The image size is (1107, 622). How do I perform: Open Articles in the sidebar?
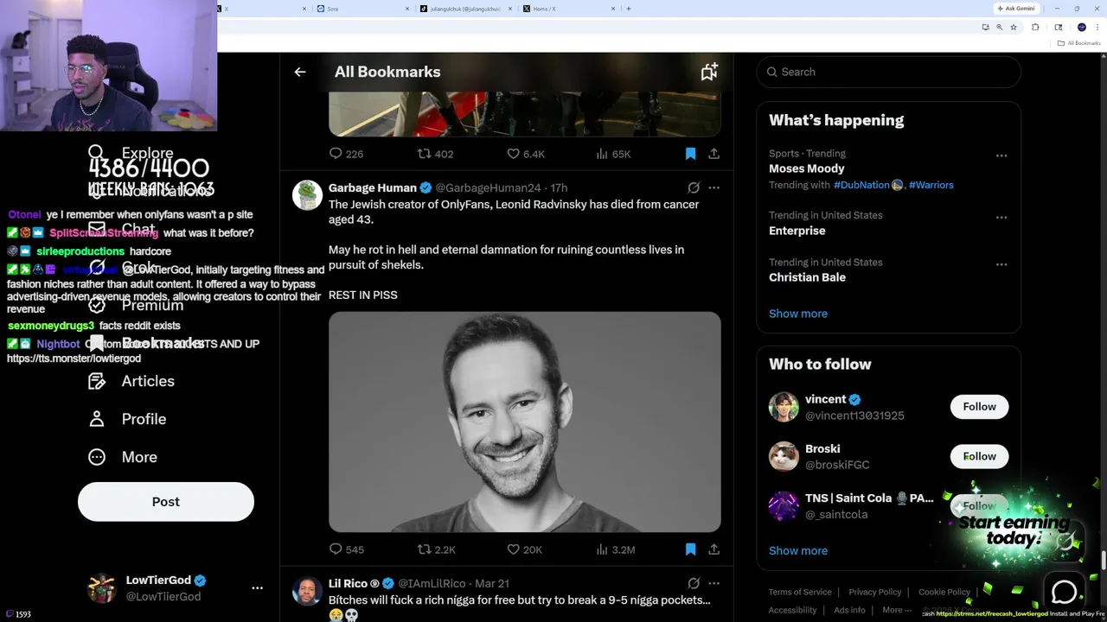(131, 381)
